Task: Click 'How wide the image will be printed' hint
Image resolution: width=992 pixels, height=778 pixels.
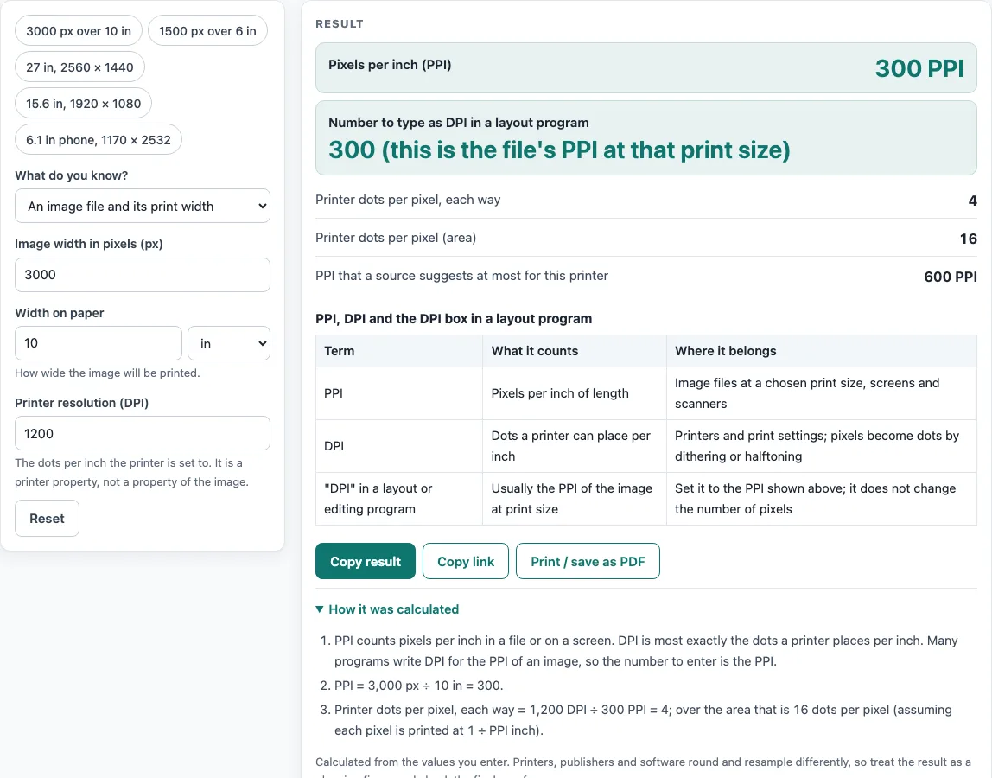Action: (x=107, y=373)
